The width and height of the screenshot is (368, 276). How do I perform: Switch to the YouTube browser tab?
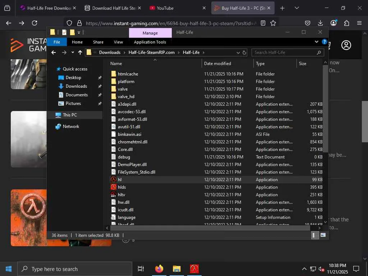(178, 8)
